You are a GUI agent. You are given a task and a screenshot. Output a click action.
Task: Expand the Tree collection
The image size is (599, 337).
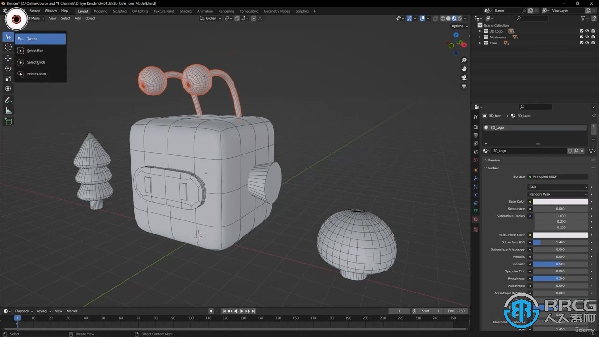[x=480, y=43]
